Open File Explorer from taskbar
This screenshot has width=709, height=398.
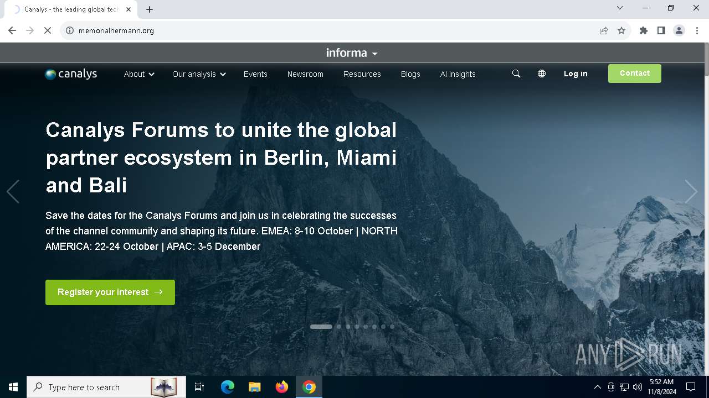(255, 387)
